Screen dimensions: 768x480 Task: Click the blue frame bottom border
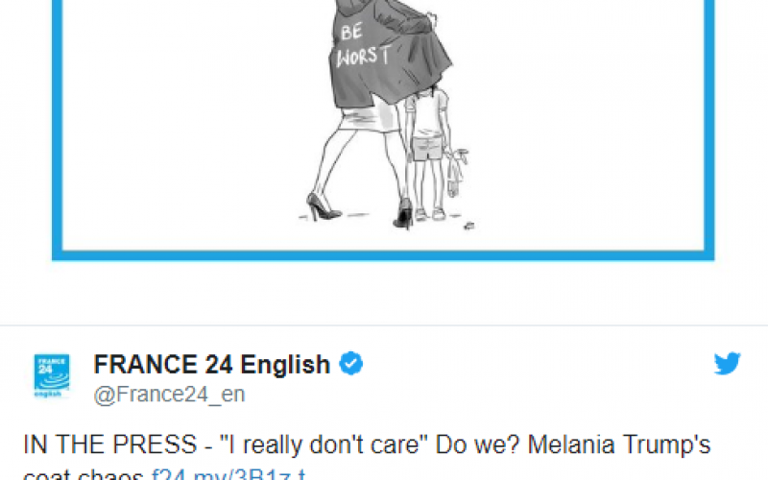[384, 255]
